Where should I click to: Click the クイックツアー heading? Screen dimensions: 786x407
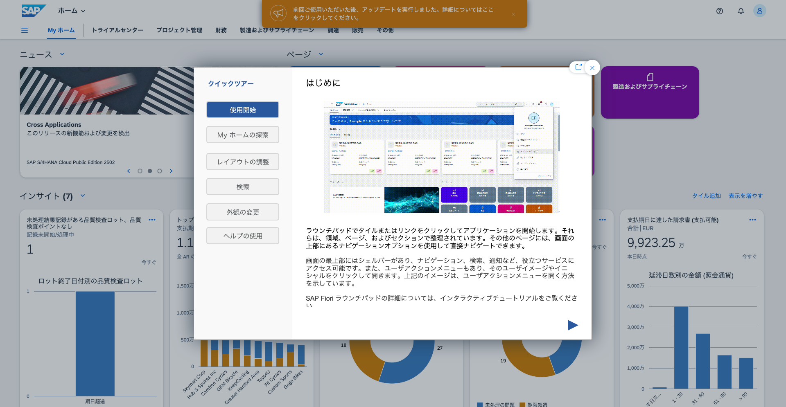231,84
